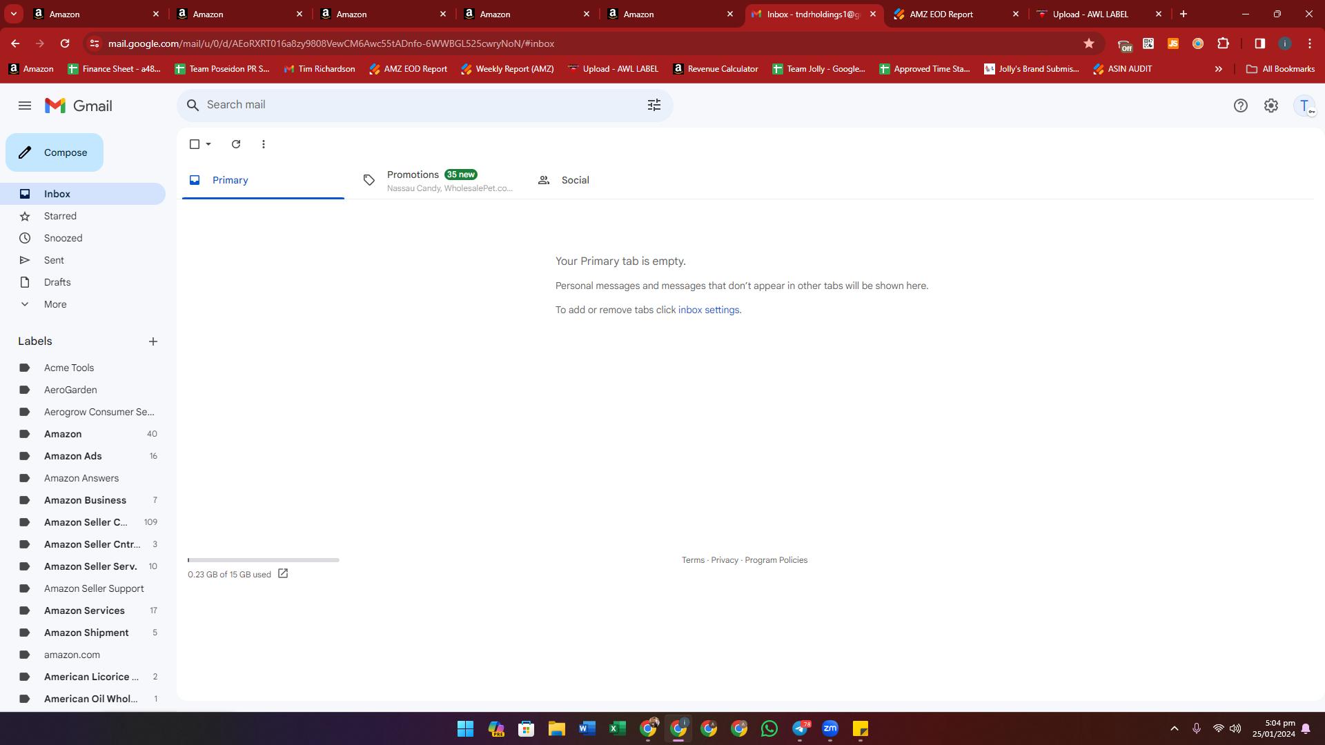1325x745 pixels.
Task: Switch to the Primary tab
Action: [x=263, y=180]
